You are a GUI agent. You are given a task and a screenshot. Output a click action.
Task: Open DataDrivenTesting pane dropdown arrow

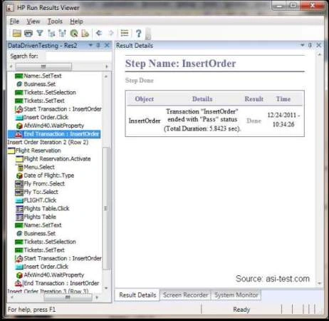coord(90,45)
